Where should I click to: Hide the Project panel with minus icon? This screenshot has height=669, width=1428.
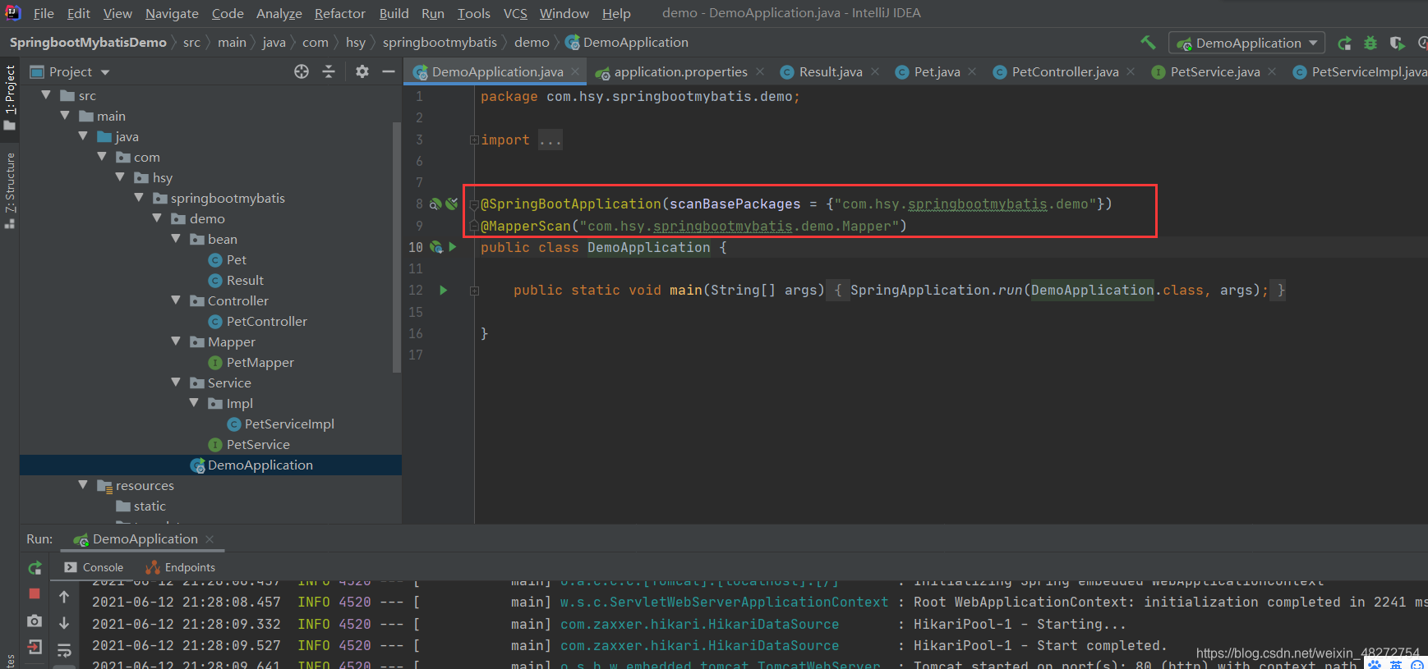(389, 71)
